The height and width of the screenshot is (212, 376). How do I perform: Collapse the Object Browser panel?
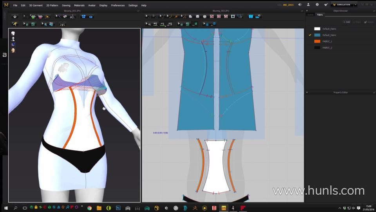pyautogui.click(x=307, y=11)
